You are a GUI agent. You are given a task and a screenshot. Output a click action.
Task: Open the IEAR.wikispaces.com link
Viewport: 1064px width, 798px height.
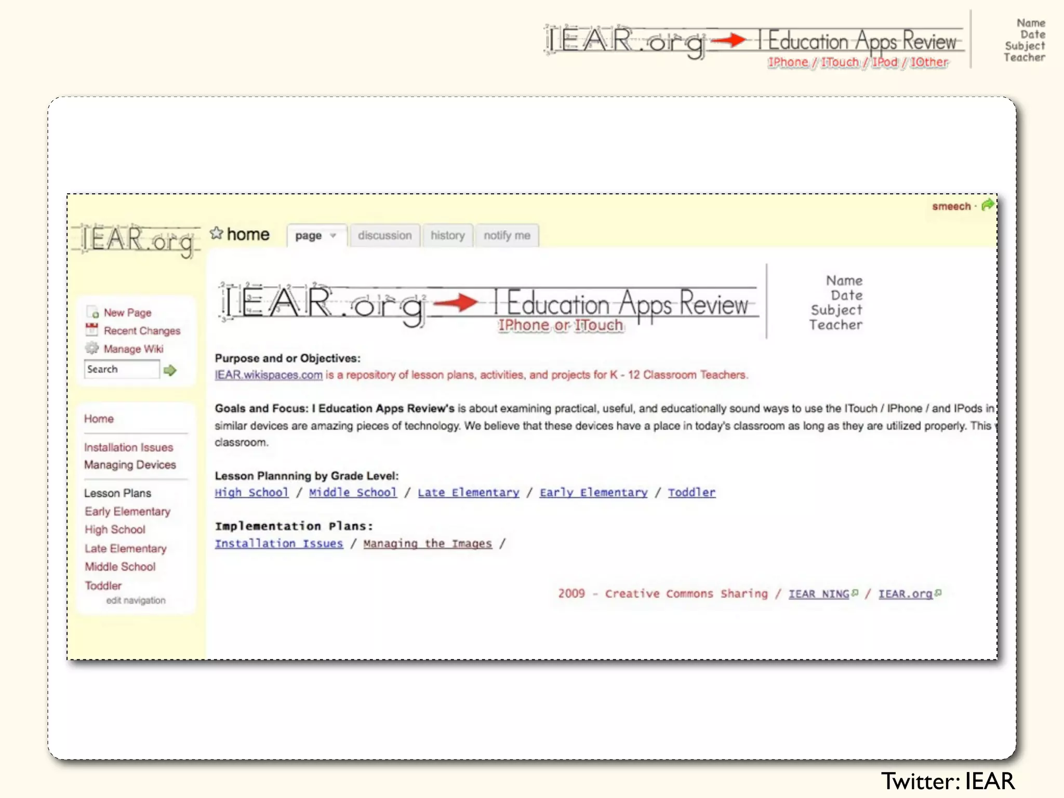pos(269,375)
